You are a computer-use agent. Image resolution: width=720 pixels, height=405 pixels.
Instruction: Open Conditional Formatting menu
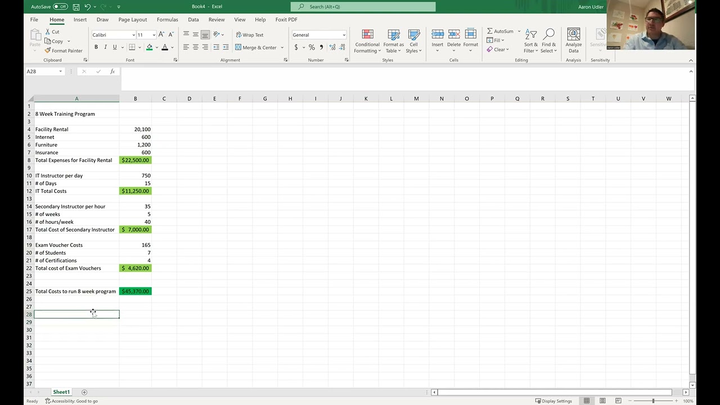pos(367,41)
